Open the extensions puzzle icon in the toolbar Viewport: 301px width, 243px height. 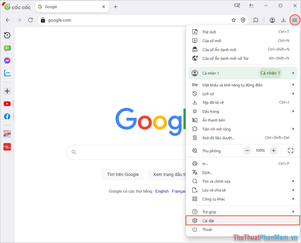[256, 20]
